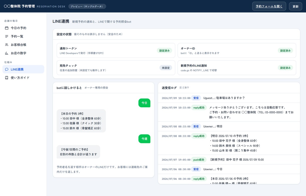This screenshot has width=306, height=196.
Task: Click the ○○整体院 予約管理 title
Action: click(x=19, y=6)
